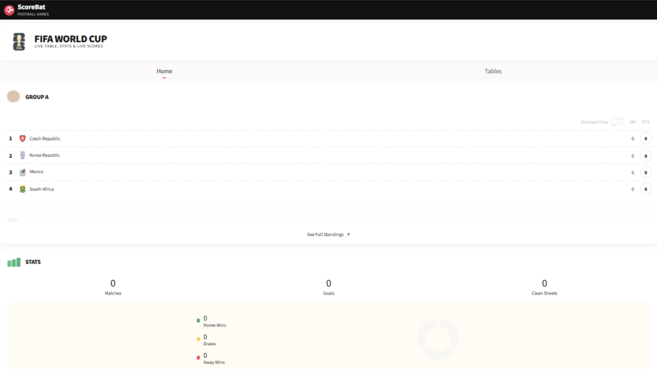Click the GROUP A heading
This screenshot has height=369, width=657.
coord(37,97)
